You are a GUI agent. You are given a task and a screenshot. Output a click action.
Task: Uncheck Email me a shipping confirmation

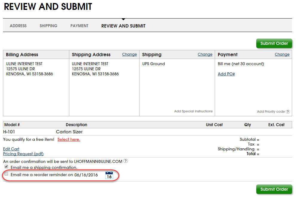click(x=6, y=167)
